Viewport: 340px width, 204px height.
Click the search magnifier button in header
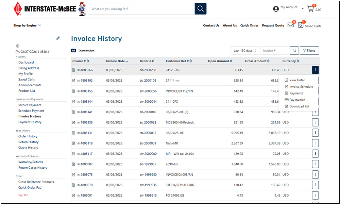click(x=200, y=9)
